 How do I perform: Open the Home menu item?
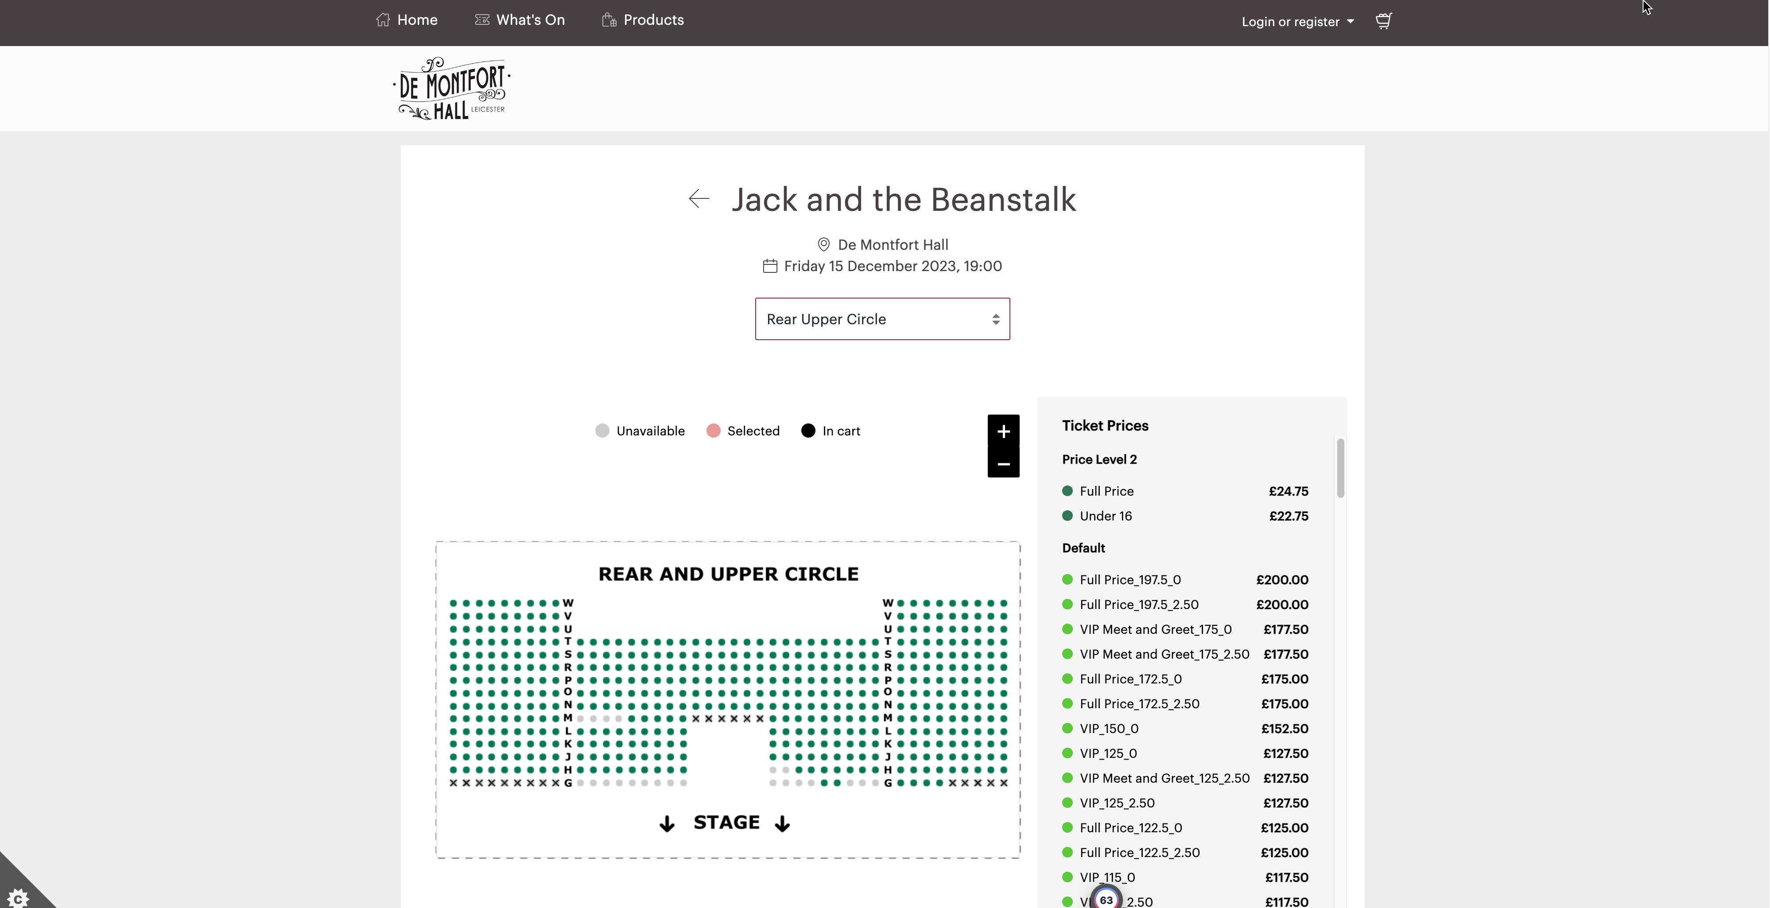tap(407, 20)
